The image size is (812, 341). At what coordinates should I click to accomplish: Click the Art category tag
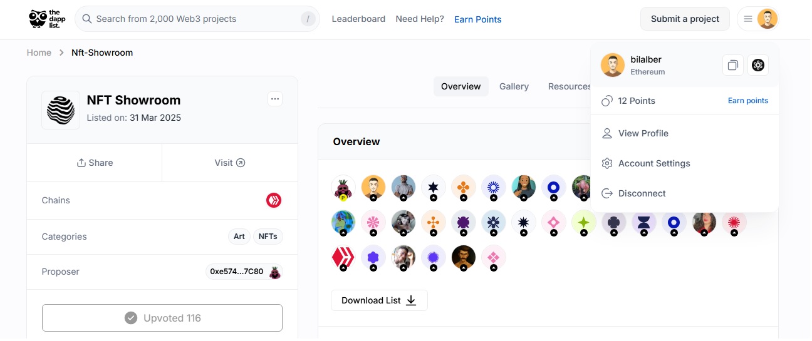[x=239, y=237]
